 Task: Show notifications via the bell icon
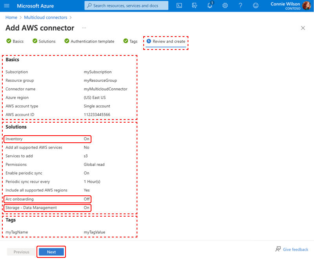click(210, 5)
